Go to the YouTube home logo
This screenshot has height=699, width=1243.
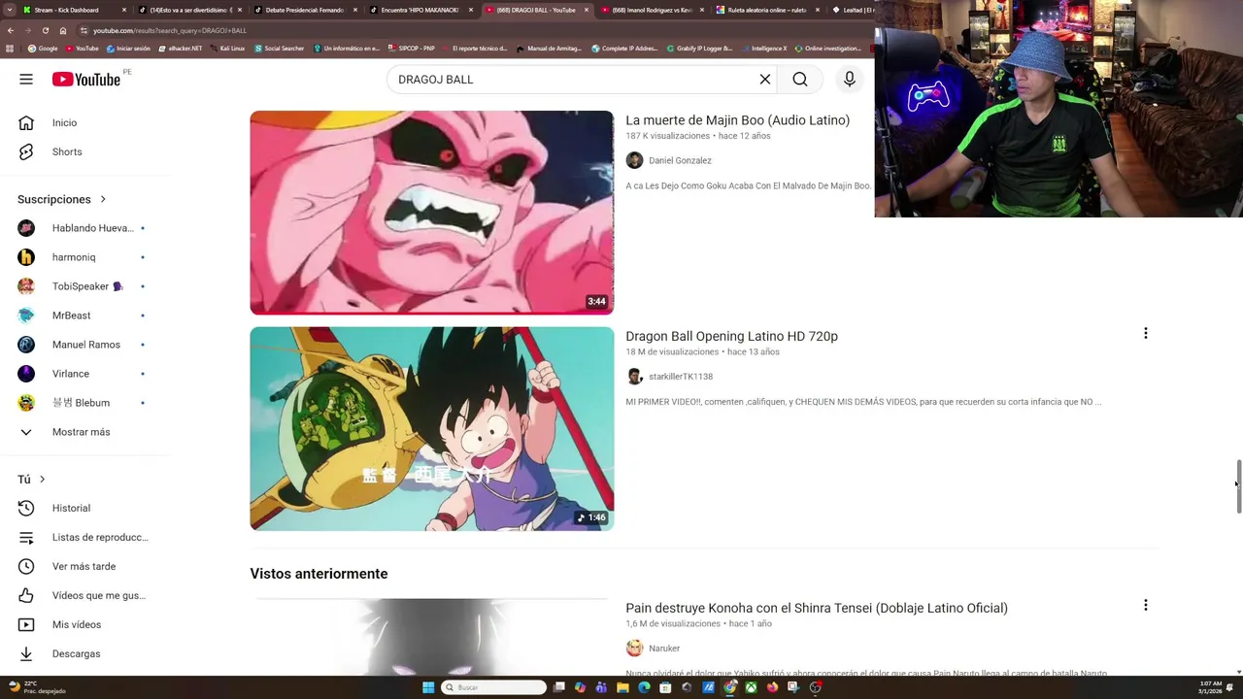click(86, 80)
